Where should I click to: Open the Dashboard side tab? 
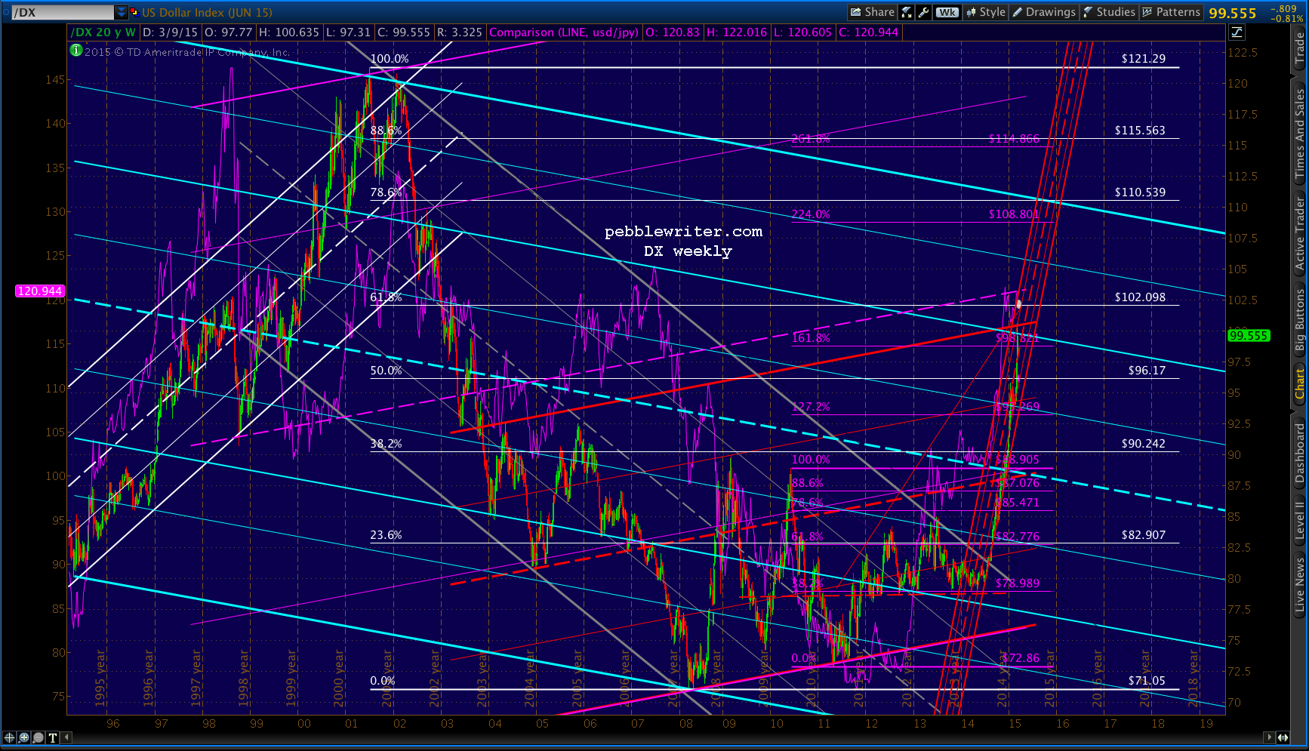coord(1299,453)
